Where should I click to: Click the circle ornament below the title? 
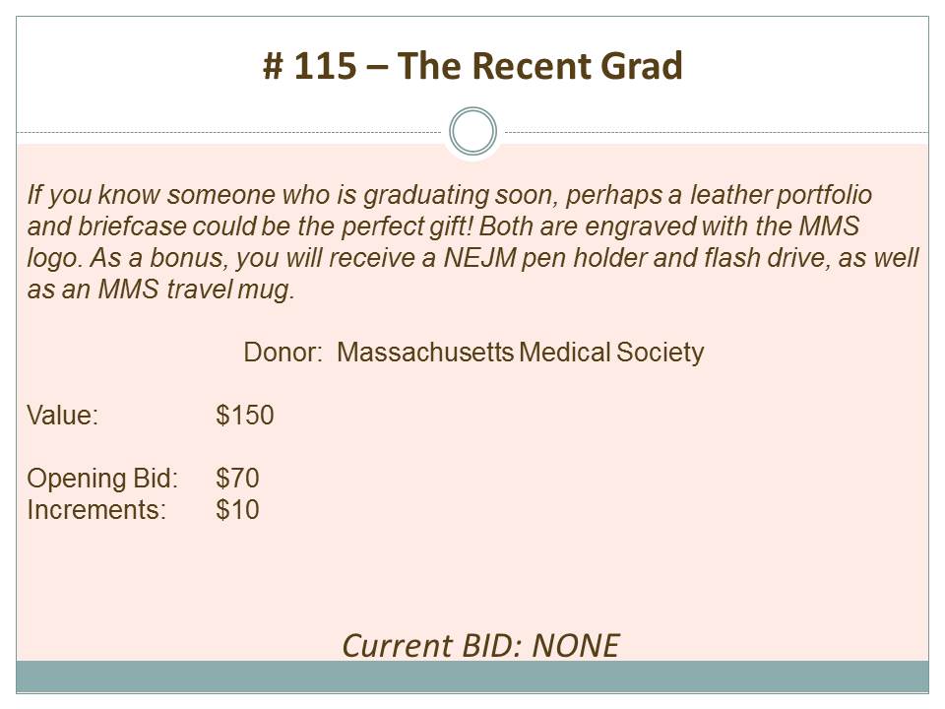pyautogui.click(x=472, y=131)
